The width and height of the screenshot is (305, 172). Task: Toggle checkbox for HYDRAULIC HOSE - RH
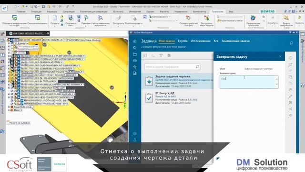[x=12, y=104]
